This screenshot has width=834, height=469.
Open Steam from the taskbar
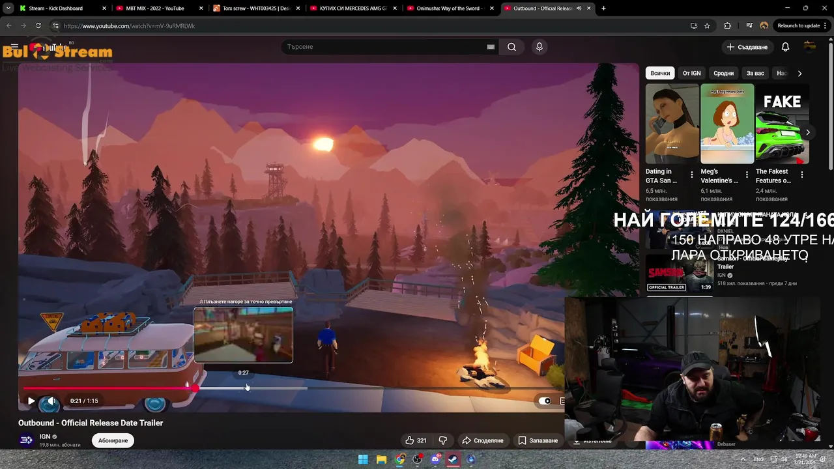453,459
